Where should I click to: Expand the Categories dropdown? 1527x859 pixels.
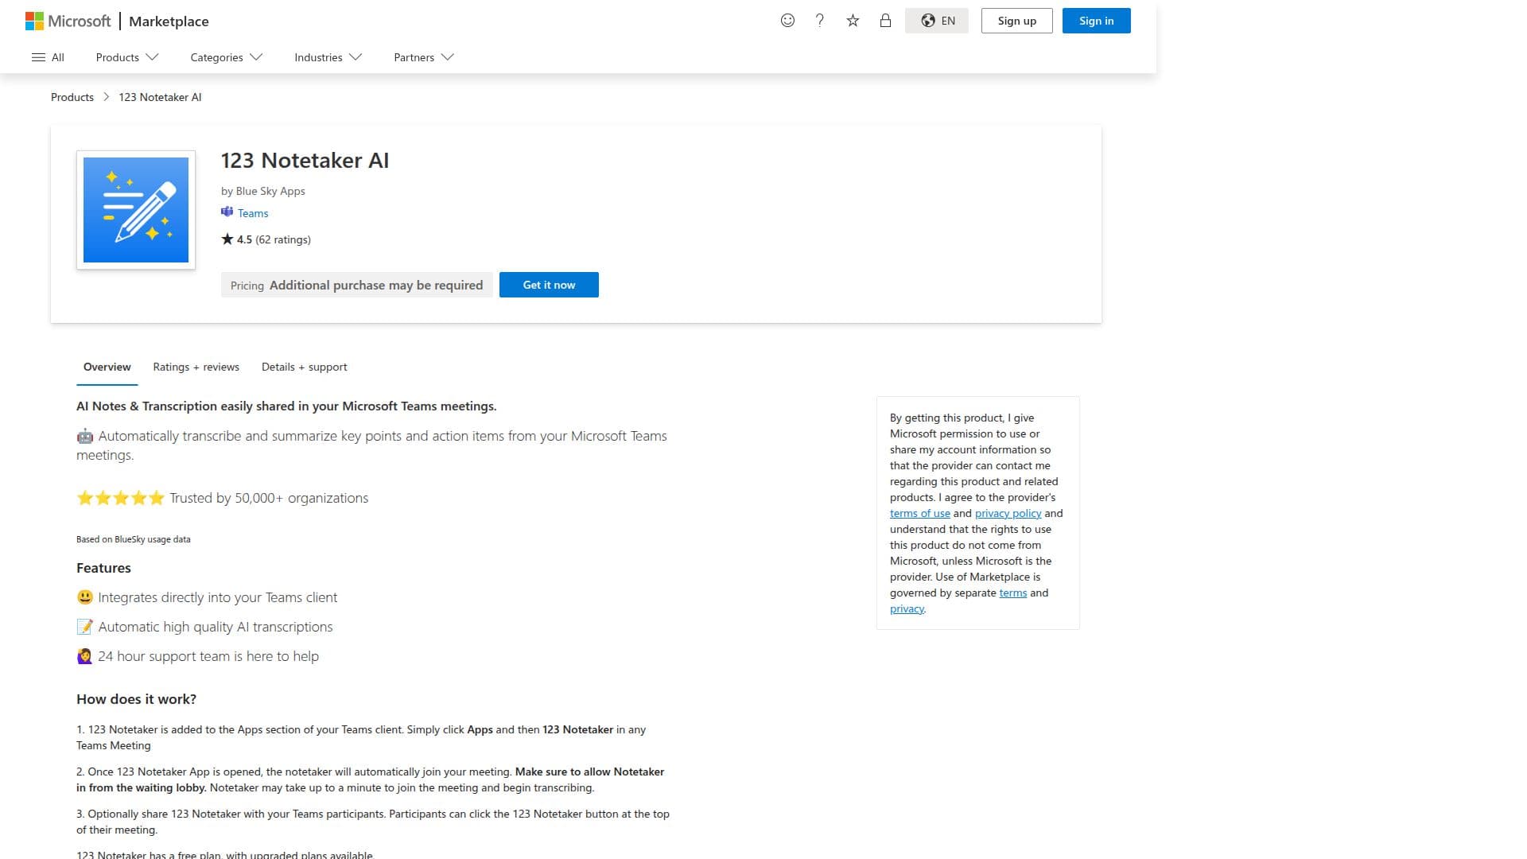(226, 57)
